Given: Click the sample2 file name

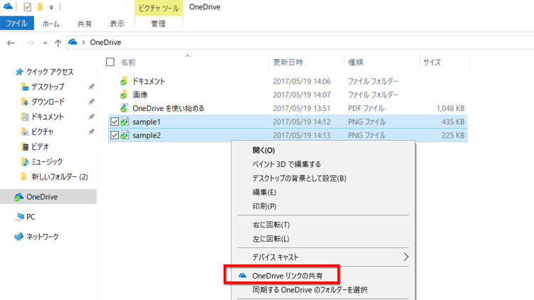Looking at the screenshot, I should (x=147, y=135).
